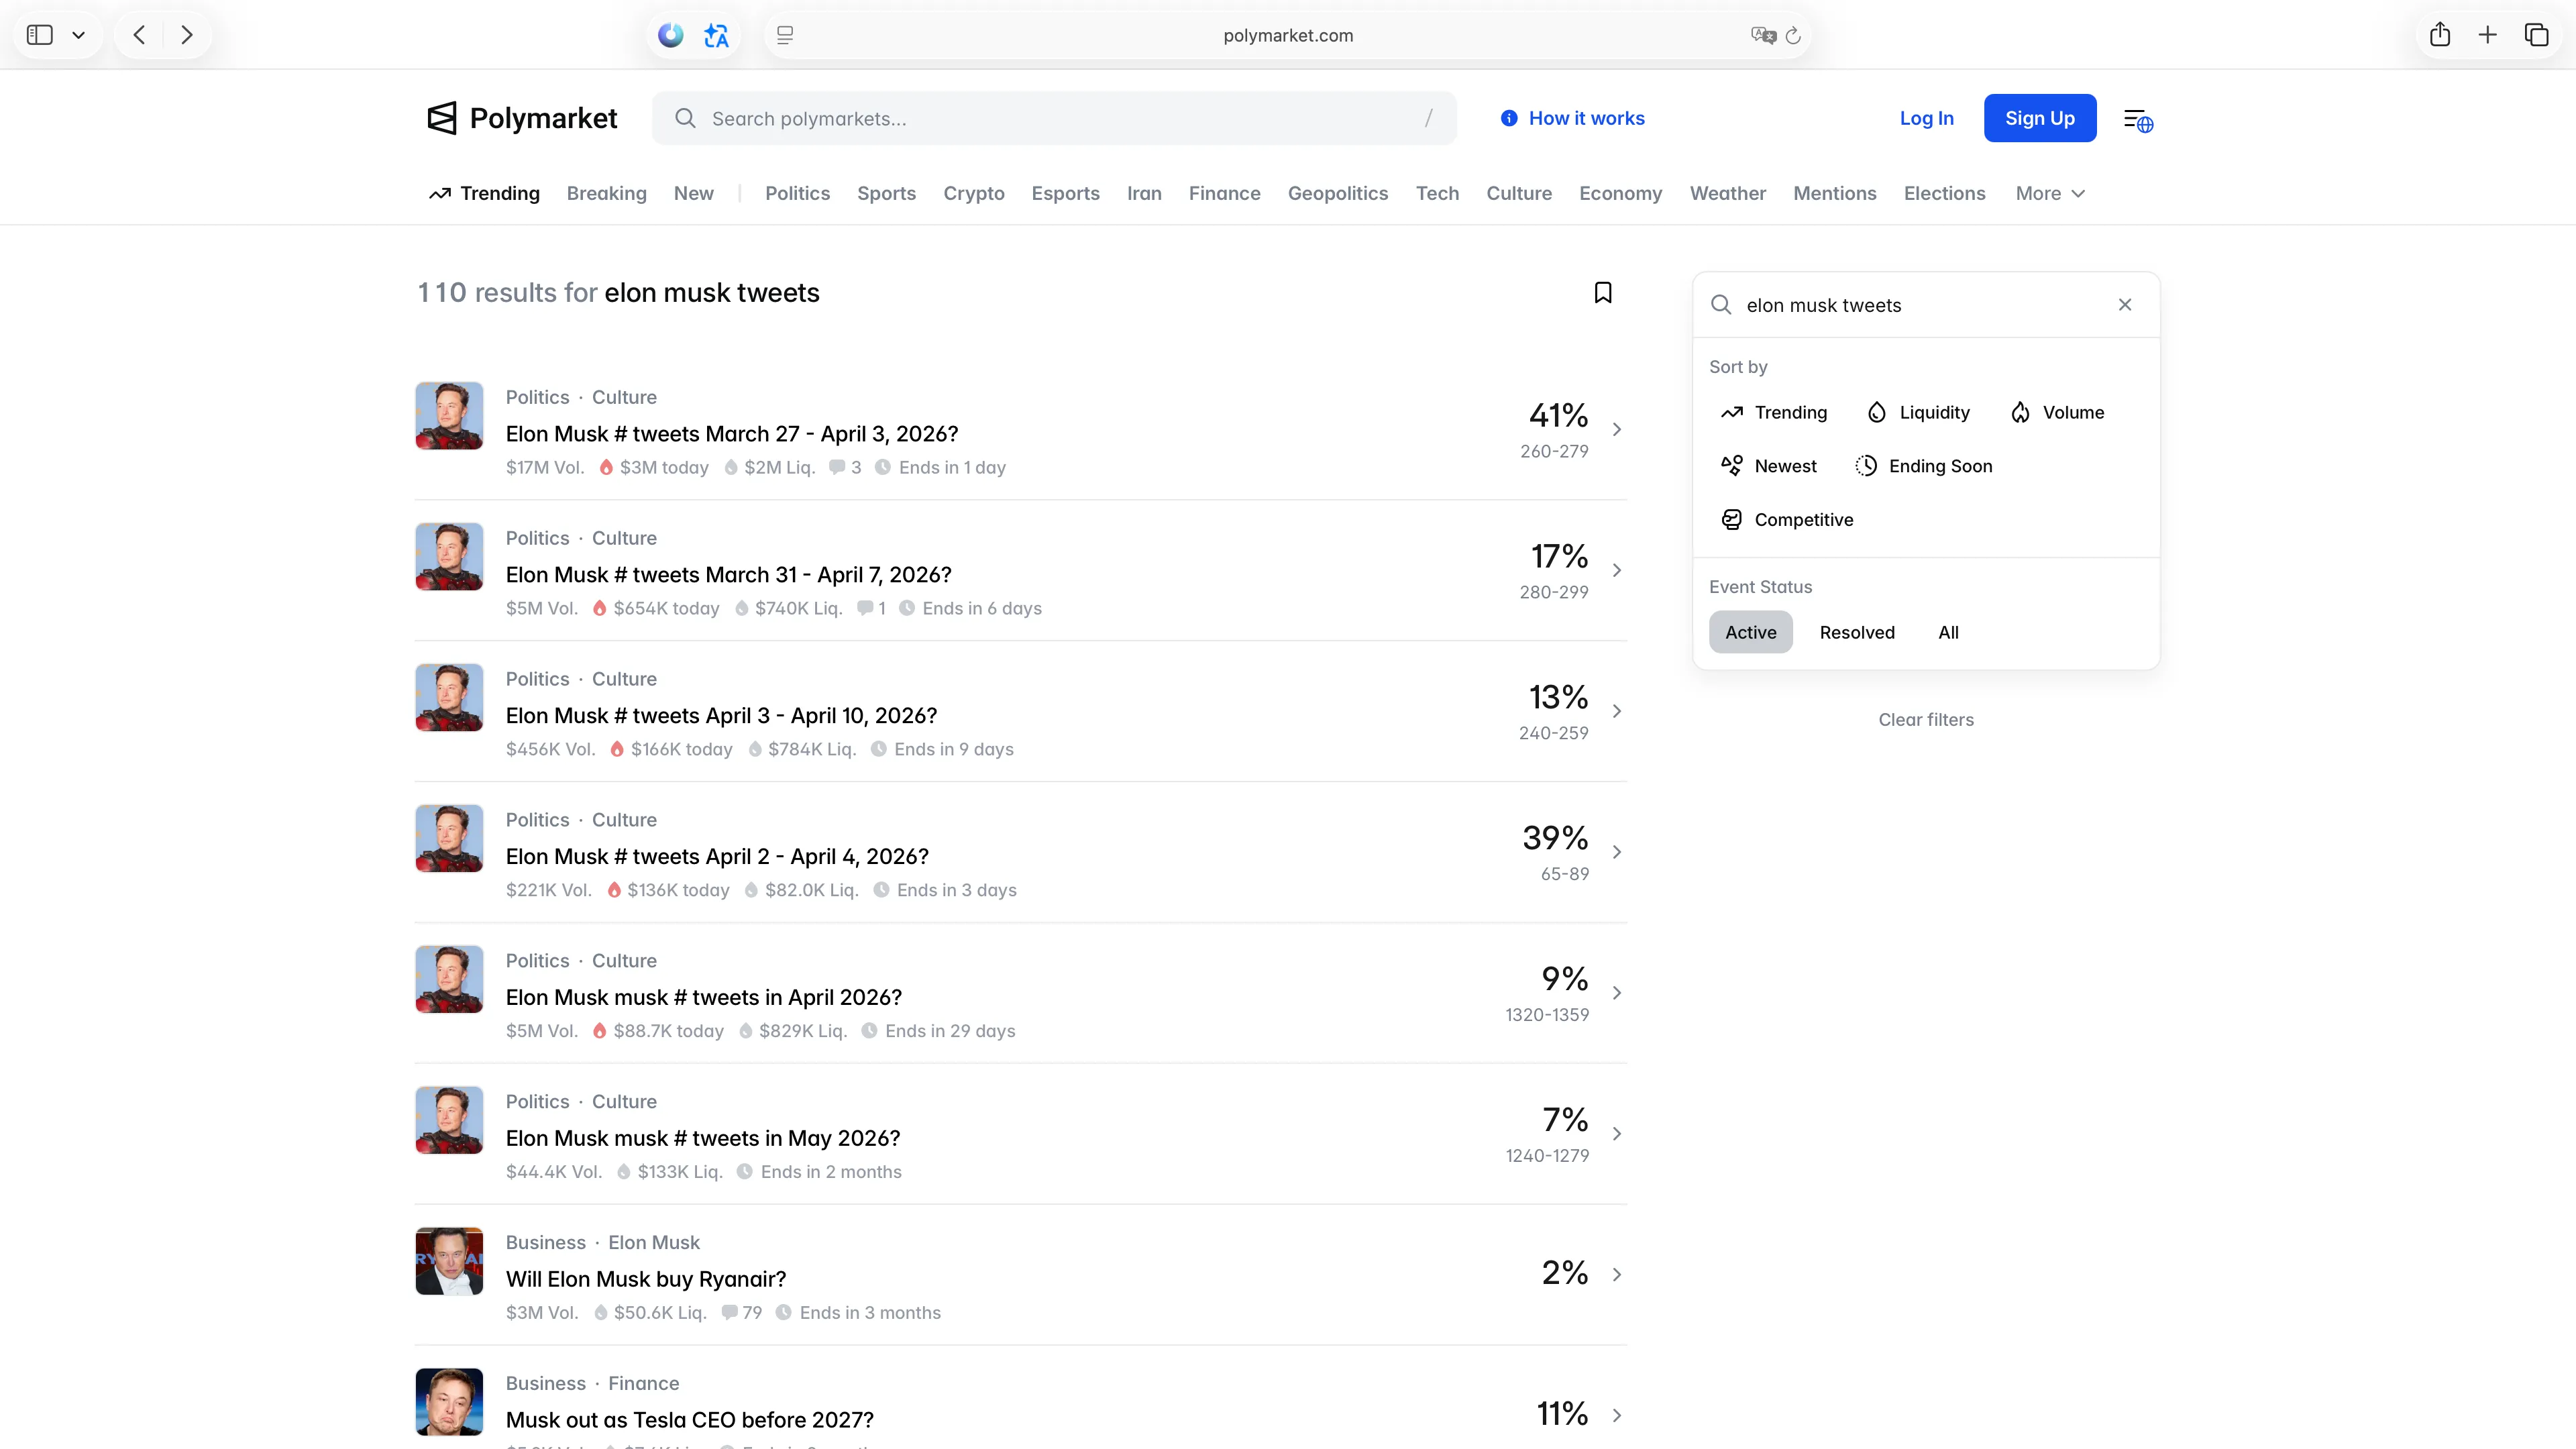
Task: Clear the elon musk tweets search filter
Action: [2124, 305]
